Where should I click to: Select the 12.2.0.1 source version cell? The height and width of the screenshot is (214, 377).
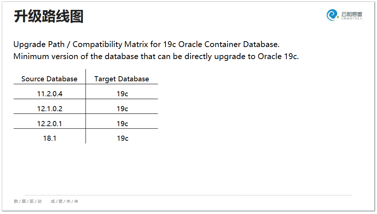[x=50, y=124]
